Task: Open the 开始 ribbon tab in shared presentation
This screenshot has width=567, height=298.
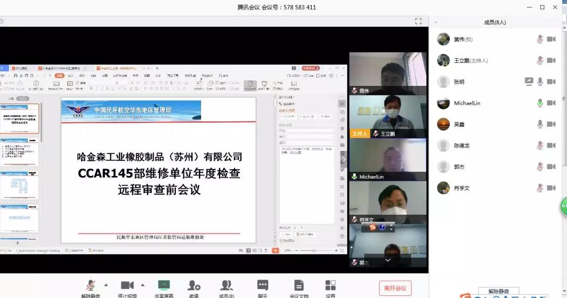Action: coord(59,76)
